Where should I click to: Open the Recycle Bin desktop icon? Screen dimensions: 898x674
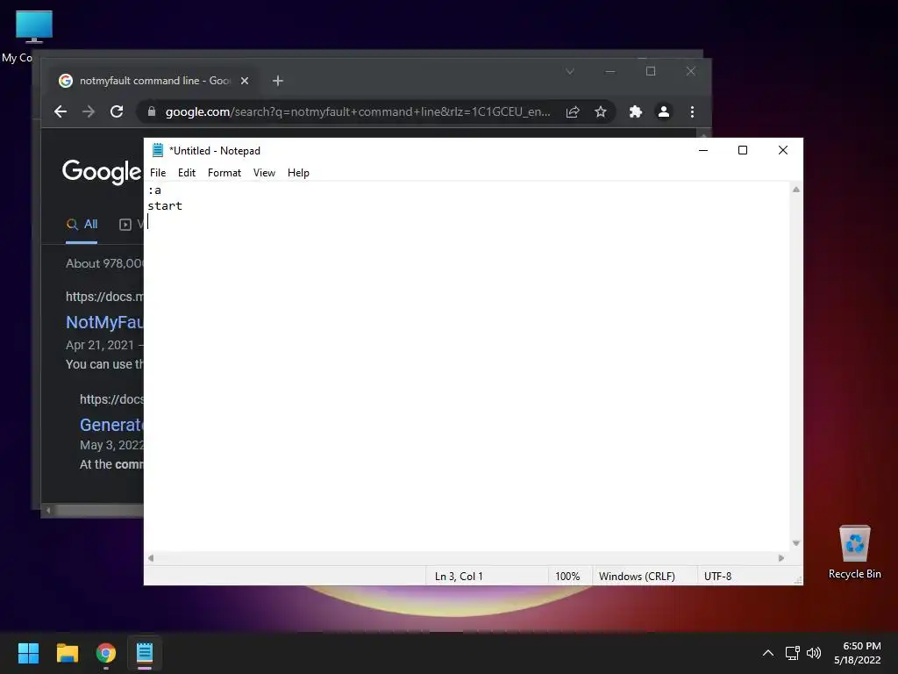[x=854, y=552]
